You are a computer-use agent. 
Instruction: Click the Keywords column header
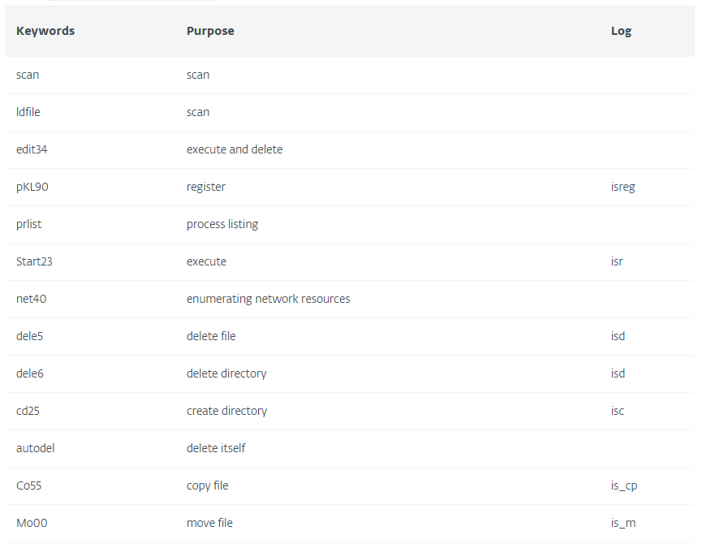click(45, 31)
